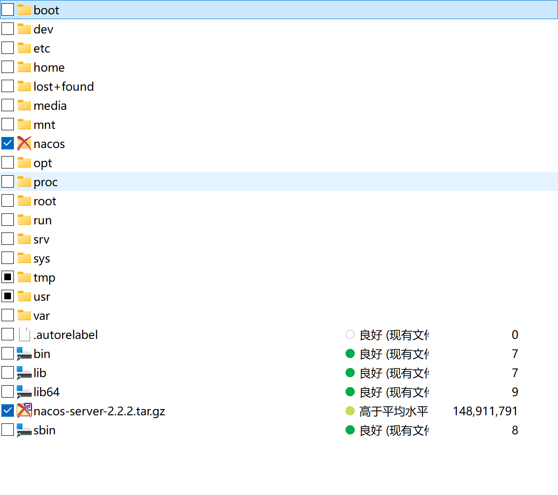Viewport: 558px width, 495px height.
Task: Uncheck the nacos-server-2.2.2.tar.gz checkbox
Action: 8,411
